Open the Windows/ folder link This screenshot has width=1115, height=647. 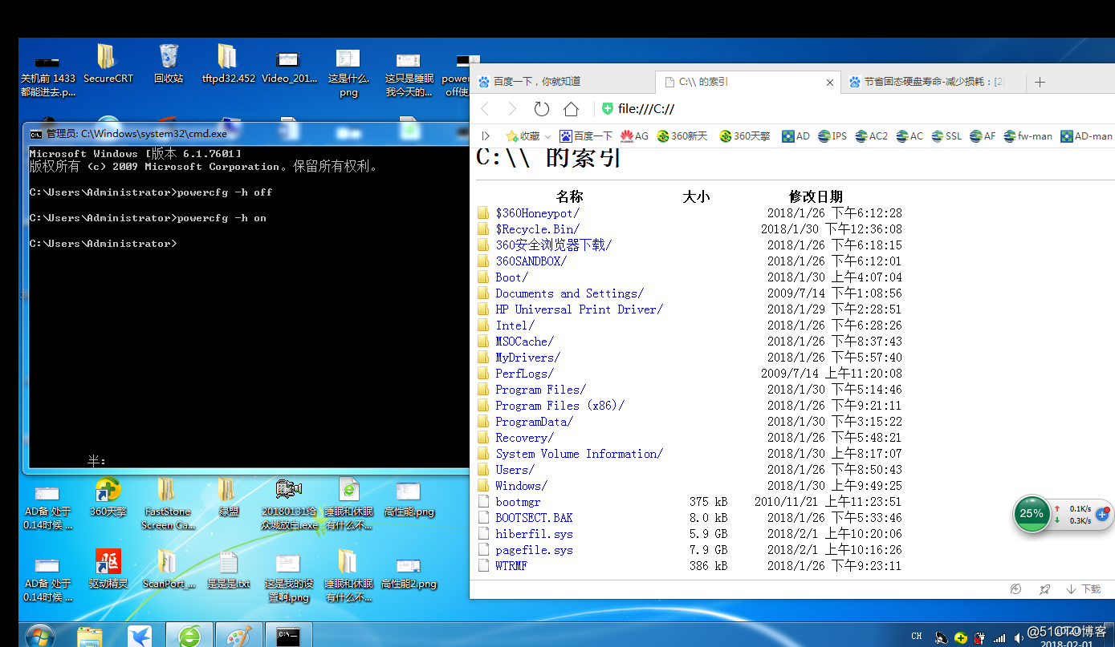pyautogui.click(x=521, y=486)
